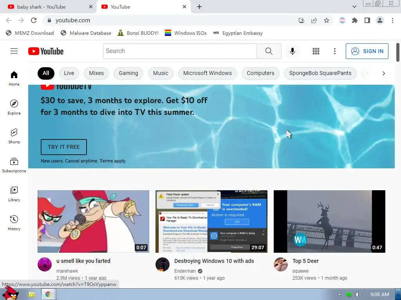
Task: Click the Angry Birds start button
Action: [x=10, y=294]
